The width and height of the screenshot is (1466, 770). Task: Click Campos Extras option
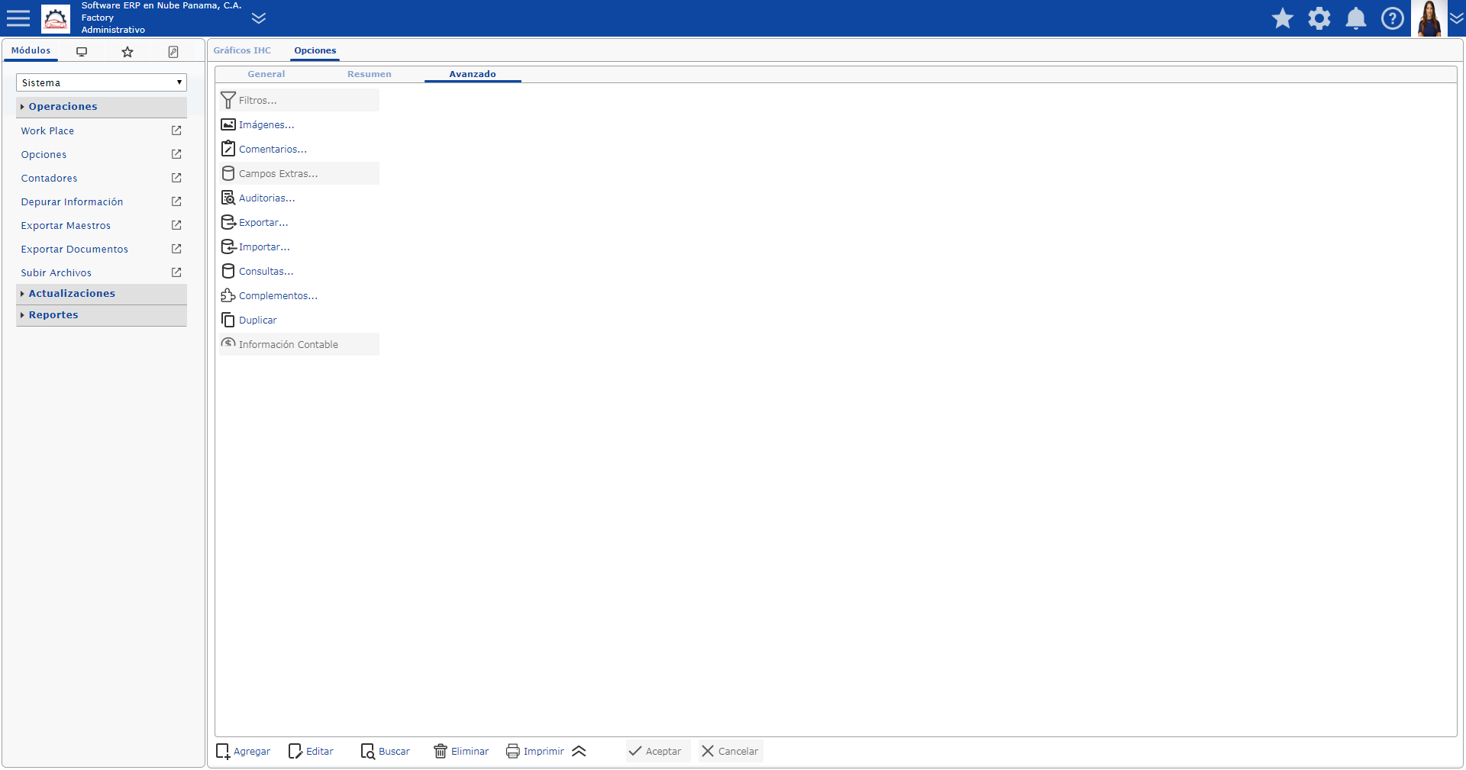(299, 174)
